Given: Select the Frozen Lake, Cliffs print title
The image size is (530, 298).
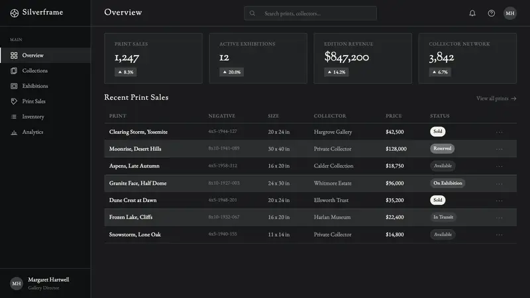Looking at the screenshot, I should (x=131, y=217).
